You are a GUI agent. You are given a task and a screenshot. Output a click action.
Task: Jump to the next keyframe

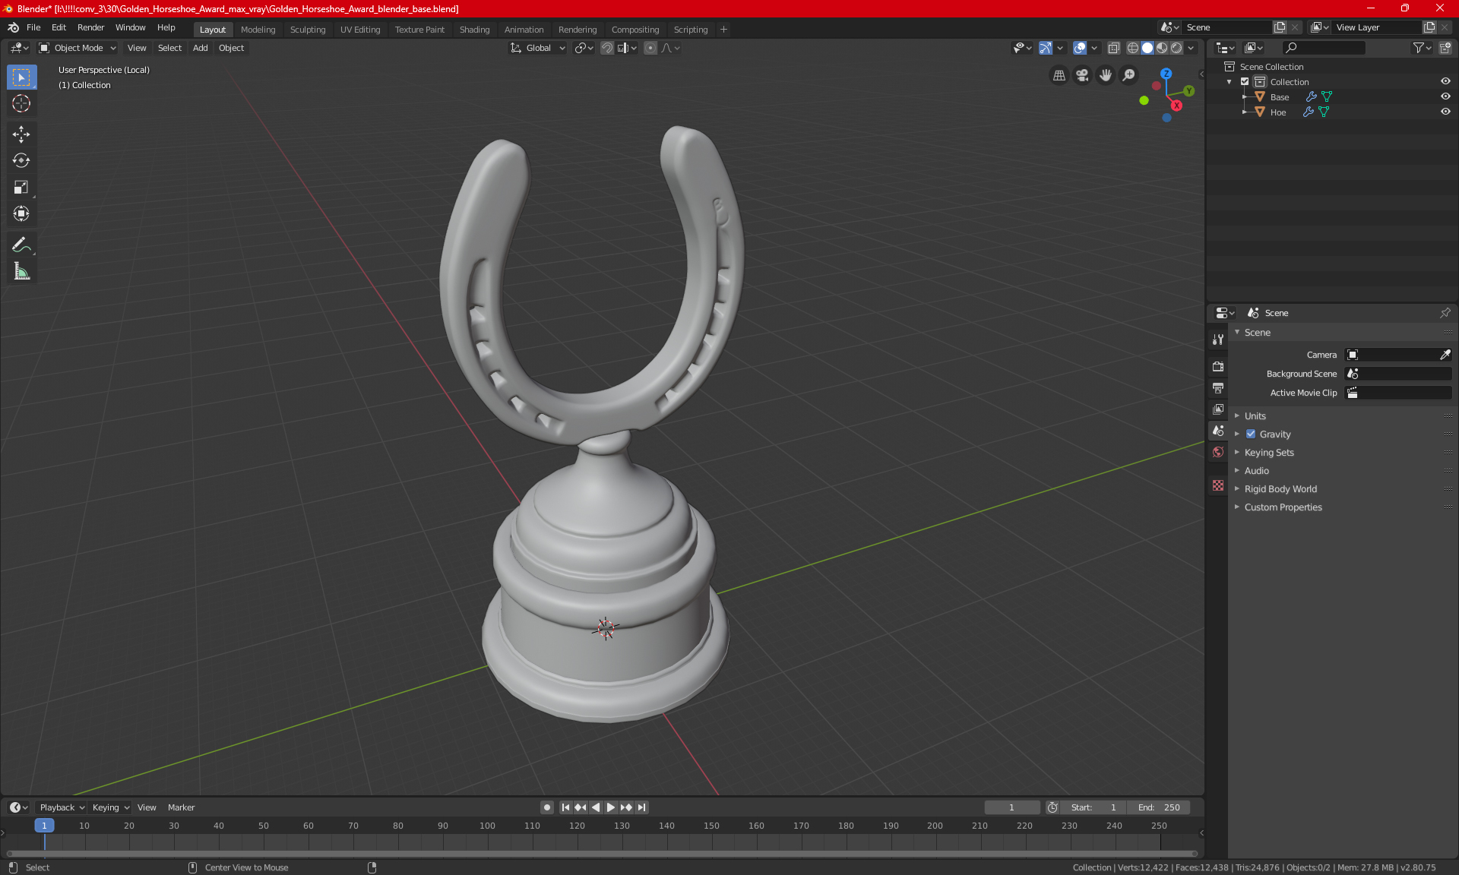tap(626, 807)
